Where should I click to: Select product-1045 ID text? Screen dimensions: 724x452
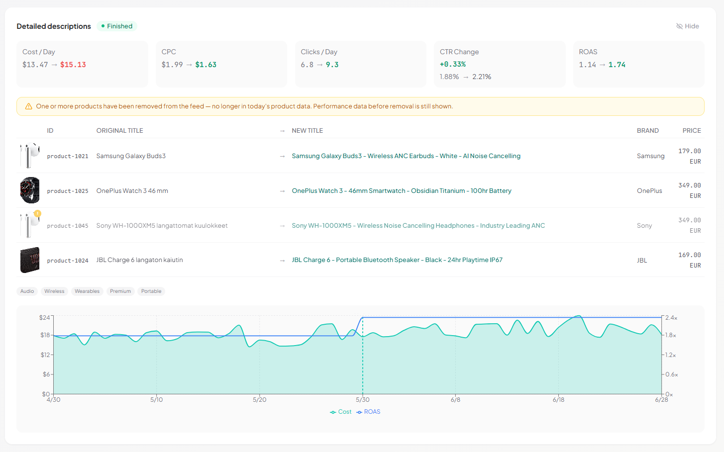[x=68, y=226]
